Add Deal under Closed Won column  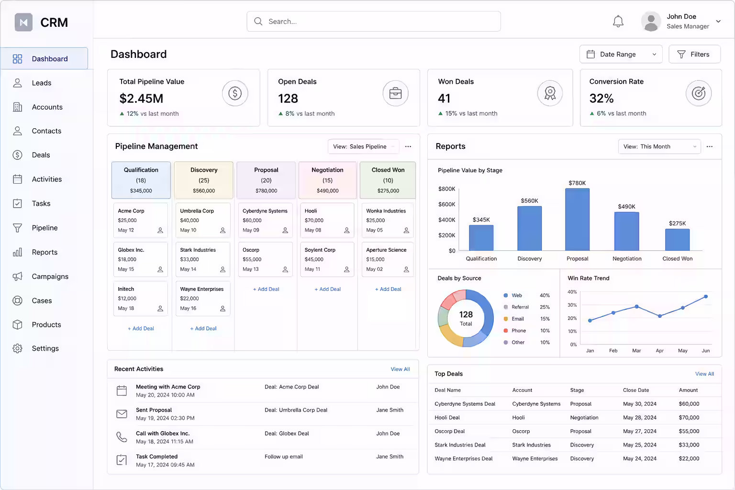(x=388, y=290)
